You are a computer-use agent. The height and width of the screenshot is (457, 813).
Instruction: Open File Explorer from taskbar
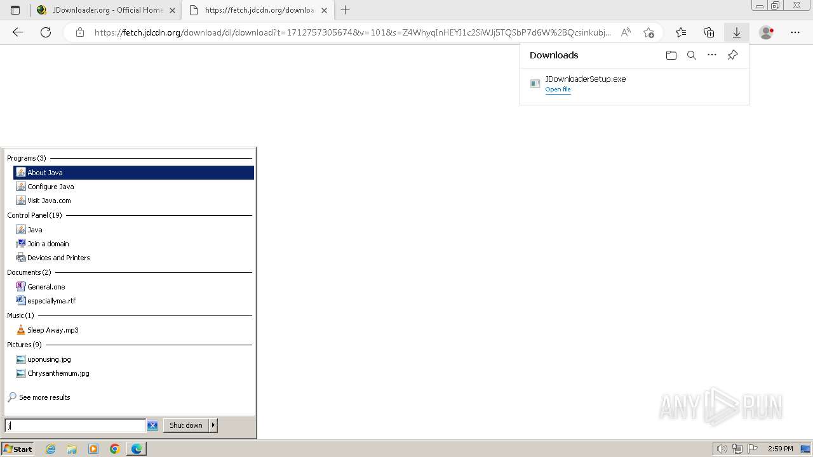[x=72, y=449]
